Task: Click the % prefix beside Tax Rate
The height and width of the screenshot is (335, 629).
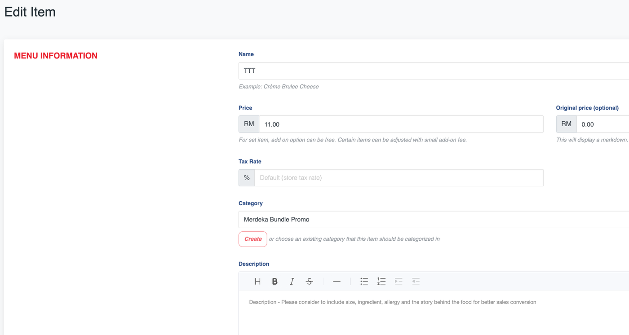Action: click(x=247, y=178)
